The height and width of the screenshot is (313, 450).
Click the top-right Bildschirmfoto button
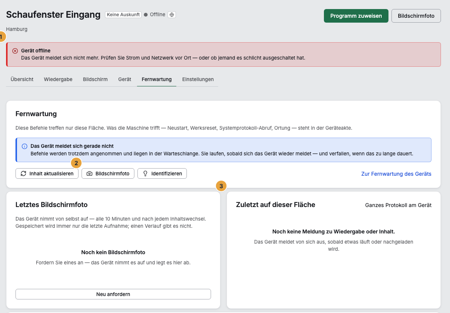pos(416,16)
